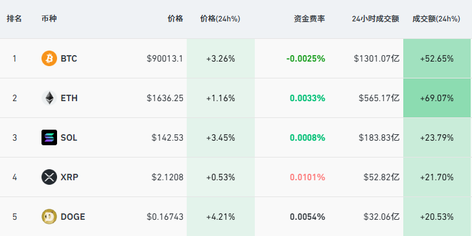This screenshot has height=236, width=472.
Task: Sort by 24小时成交额 column header
Action: pyautogui.click(x=375, y=19)
